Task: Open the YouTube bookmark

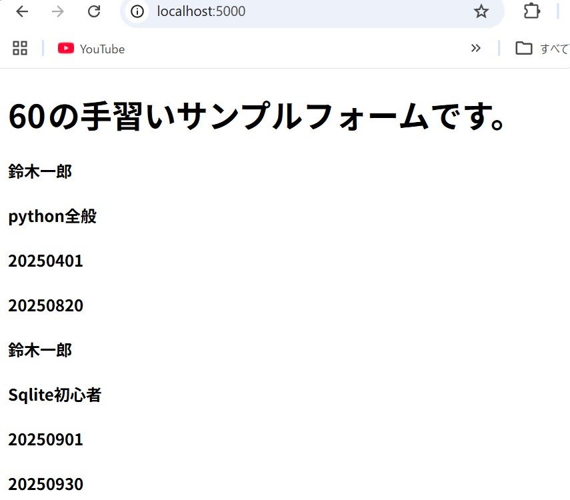Action: coord(91,49)
